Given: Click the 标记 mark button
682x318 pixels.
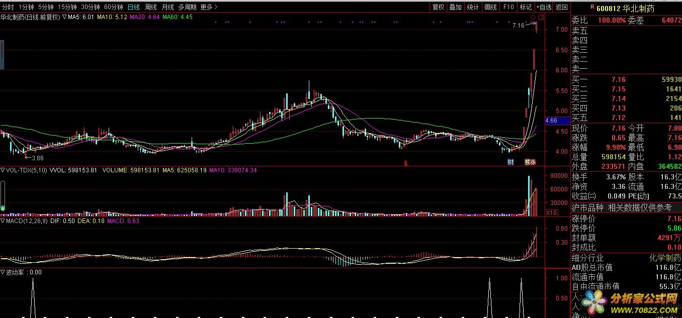Looking at the screenshot, I should click(x=526, y=7).
